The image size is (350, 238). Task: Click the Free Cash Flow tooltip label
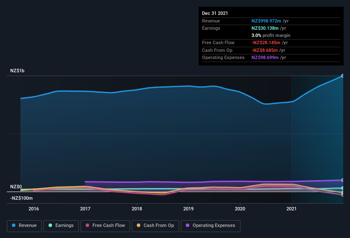[218, 42]
